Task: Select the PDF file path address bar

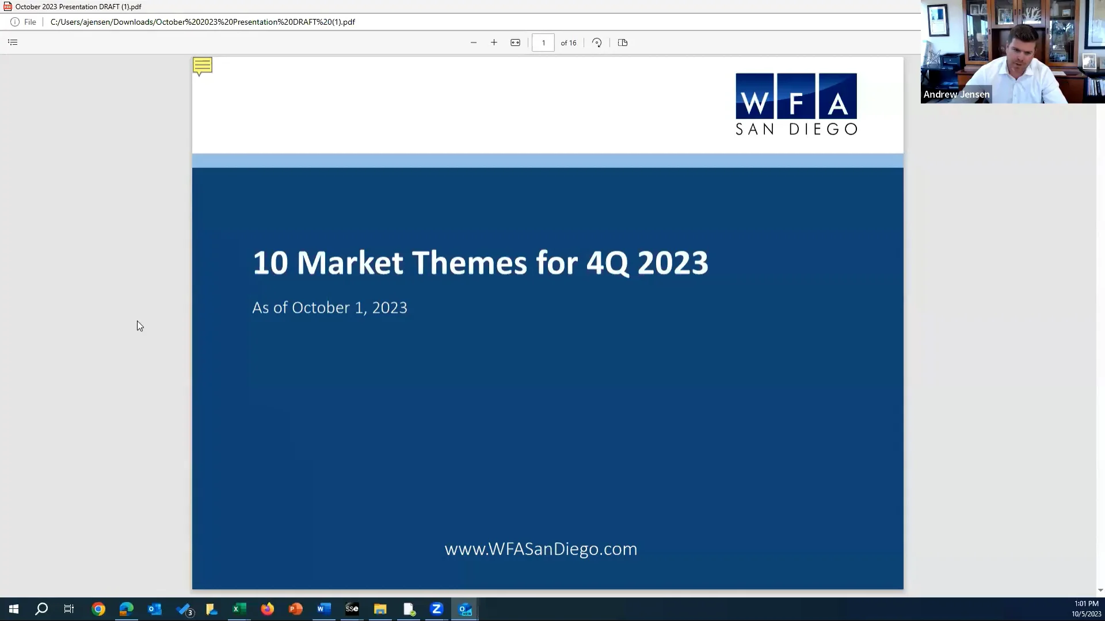Action: click(203, 22)
